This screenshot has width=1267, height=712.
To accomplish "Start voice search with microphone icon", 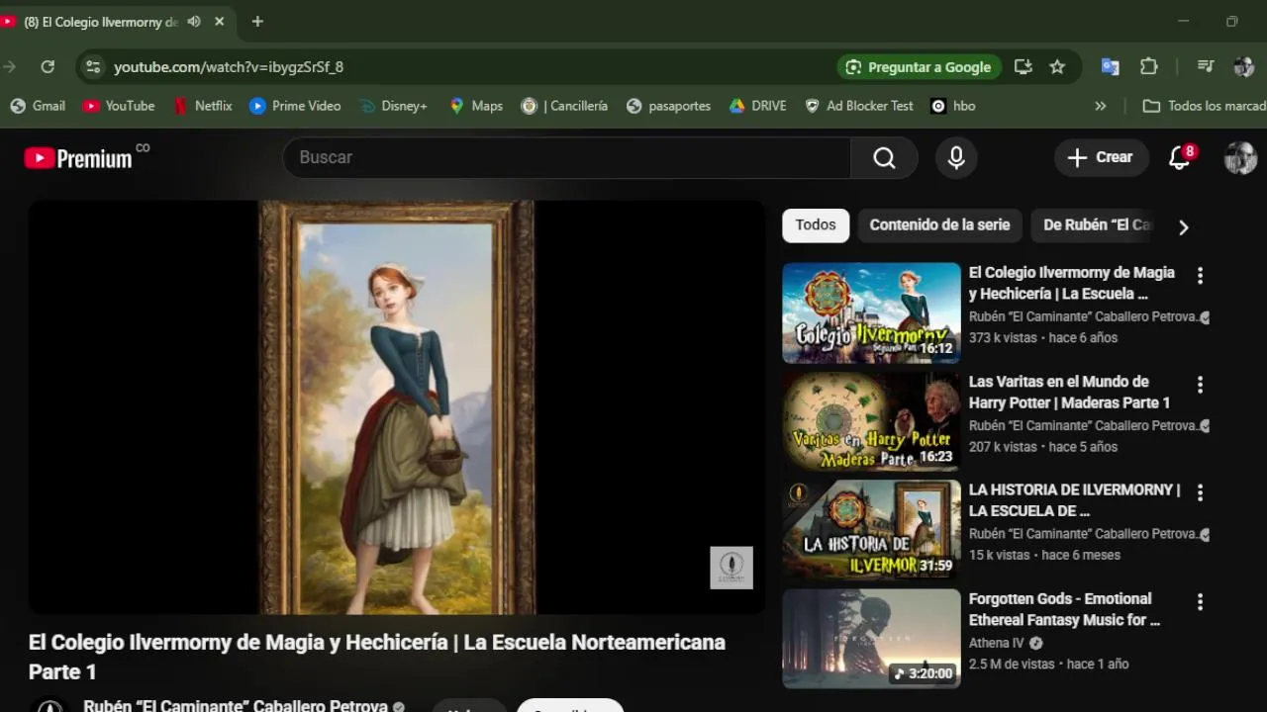I will pos(956,158).
